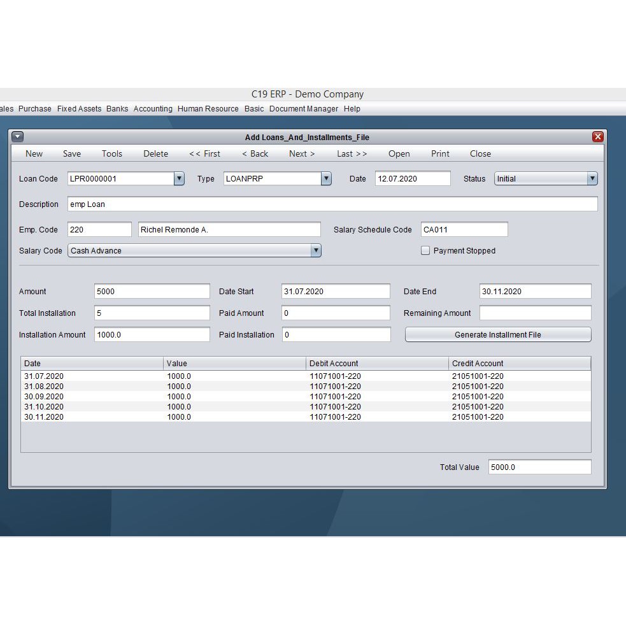This screenshot has width=626, height=626.
Task: Click credit account 21051001-220 in 30.09.2020 row
Action: [x=478, y=397]
